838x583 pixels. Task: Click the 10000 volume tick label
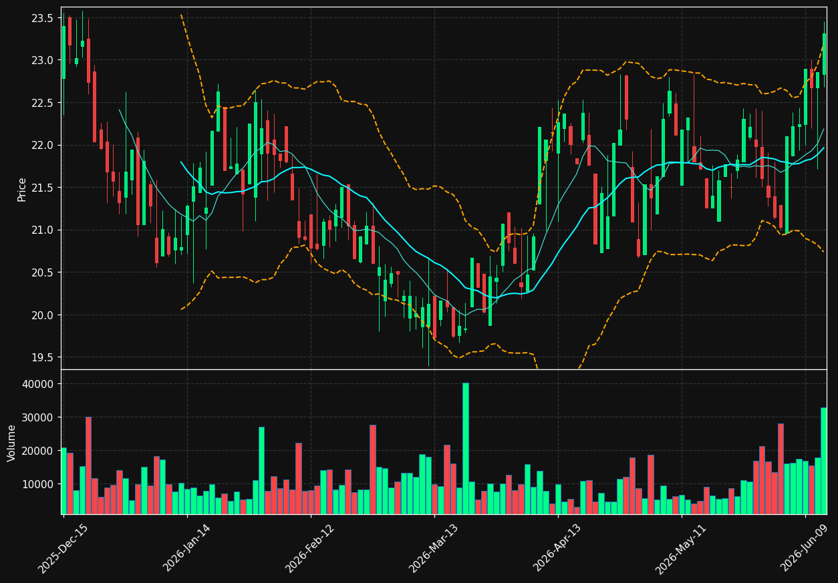tap(37, 484)
